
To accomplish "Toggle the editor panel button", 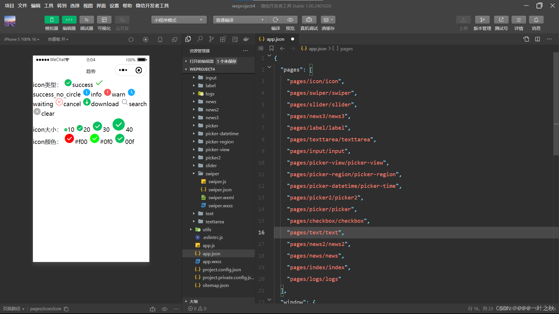I will pos(69,20).
